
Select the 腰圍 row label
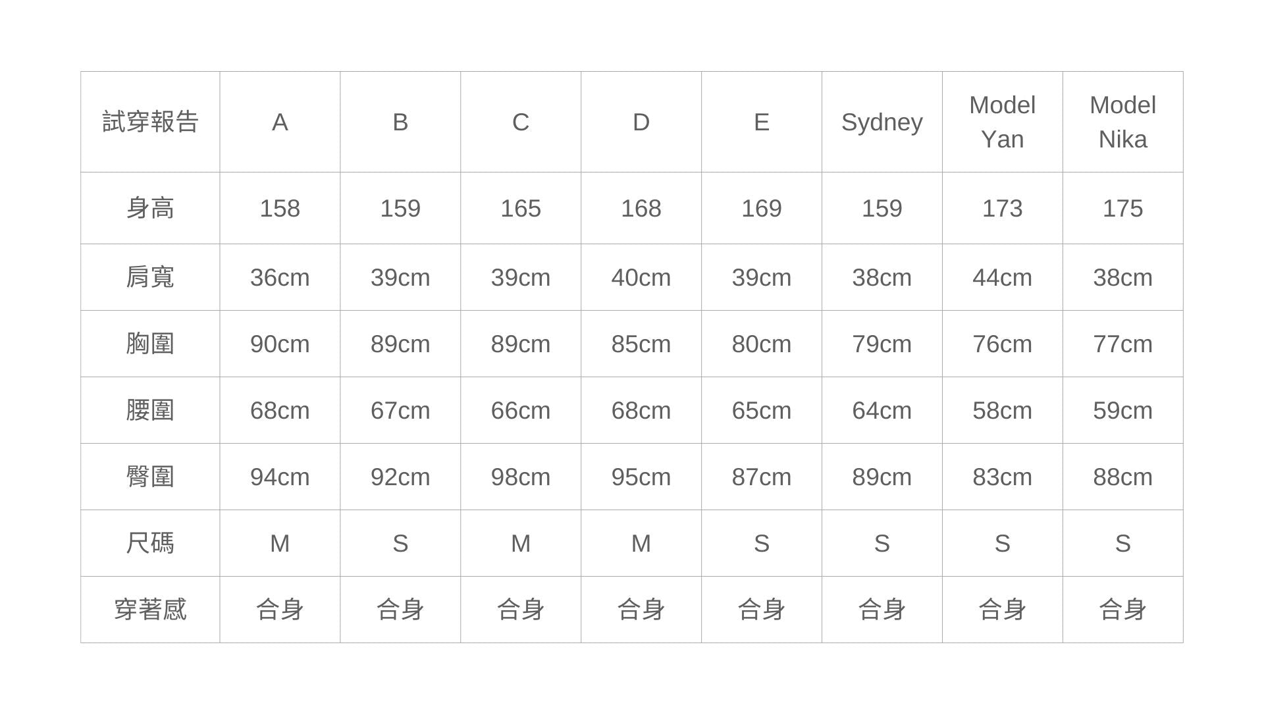point(150,410)
